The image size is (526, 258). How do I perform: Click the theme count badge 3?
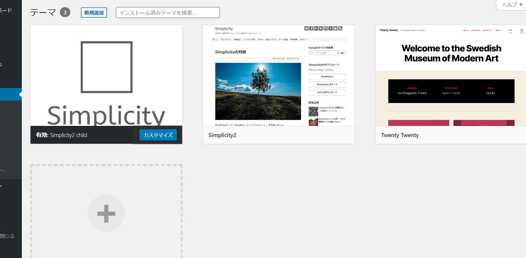(x=65, y=12)
